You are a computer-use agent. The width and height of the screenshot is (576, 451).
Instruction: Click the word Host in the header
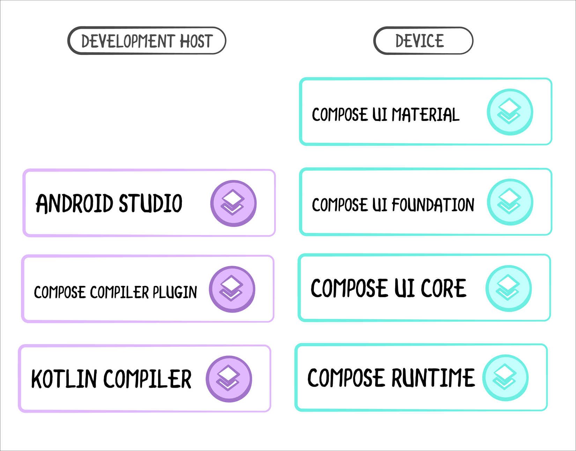point(196,41)
